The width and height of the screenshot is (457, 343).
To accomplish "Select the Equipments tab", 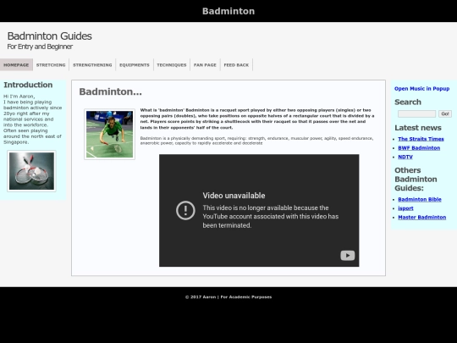I will [x=135, y=64].
